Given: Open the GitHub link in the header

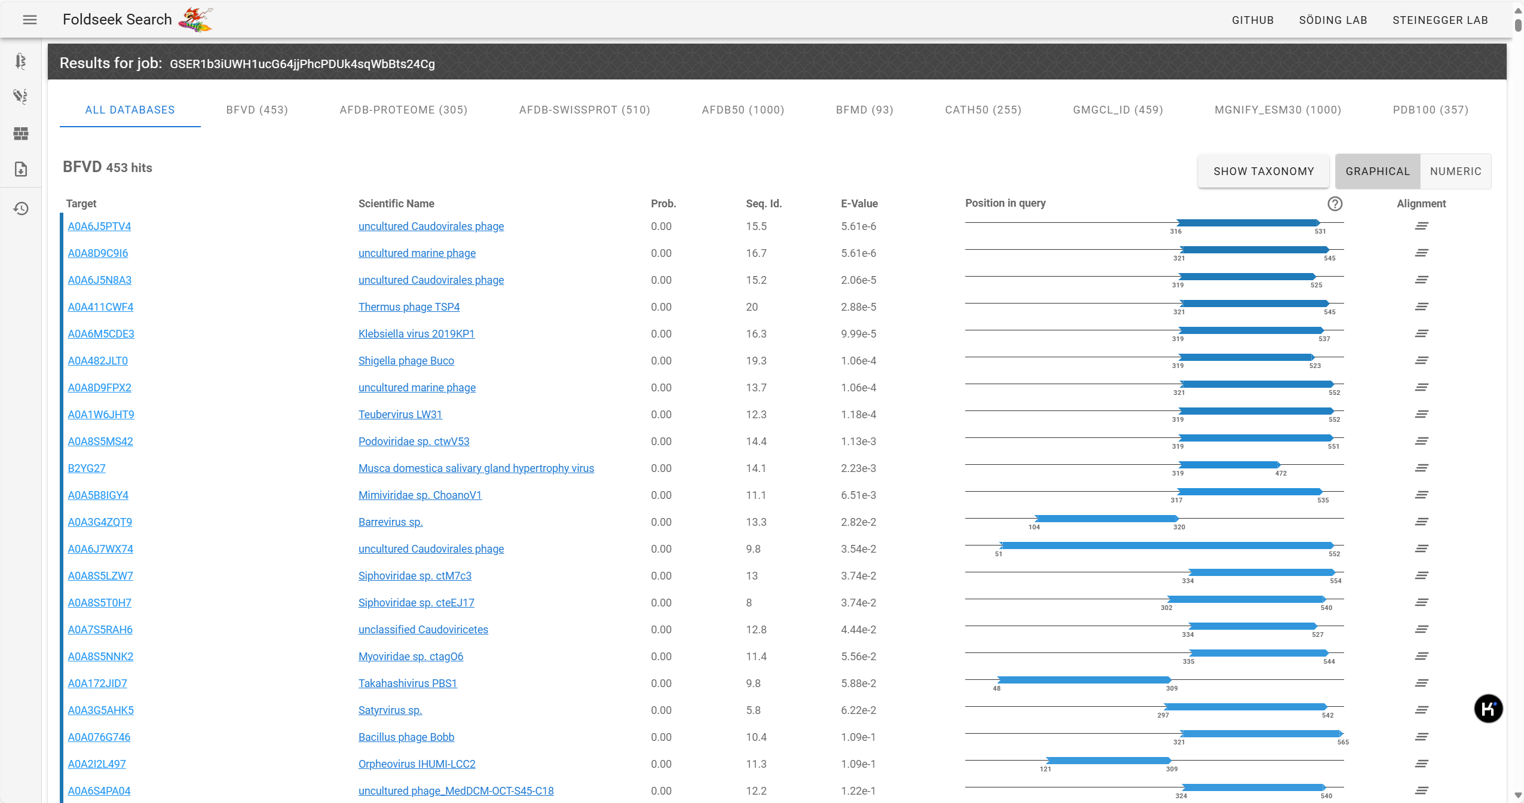Looking at the screenshot, I should (x=1252, y=20).
